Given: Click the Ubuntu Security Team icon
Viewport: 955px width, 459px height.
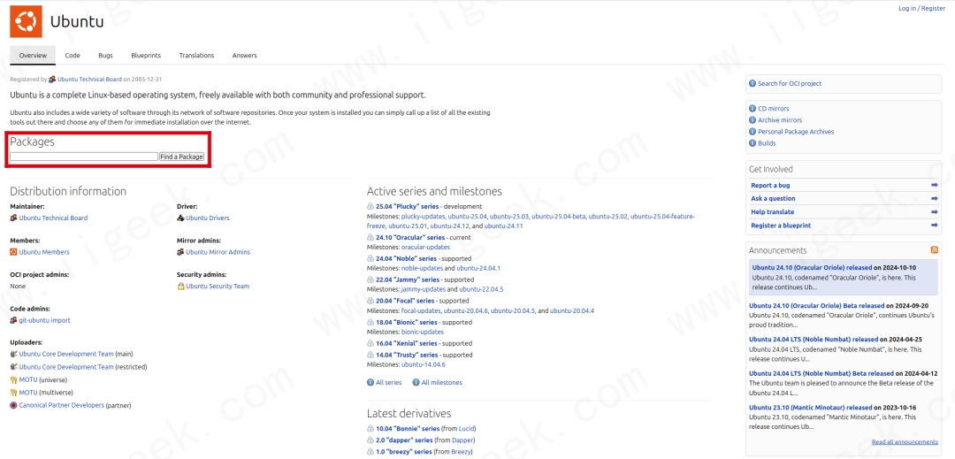Looking at the screenshot, I should (180, 287).
